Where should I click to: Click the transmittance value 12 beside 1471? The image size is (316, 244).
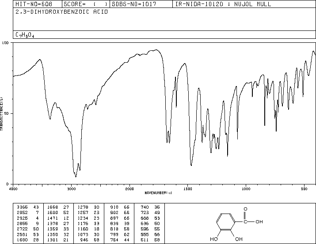pos(66,218)
